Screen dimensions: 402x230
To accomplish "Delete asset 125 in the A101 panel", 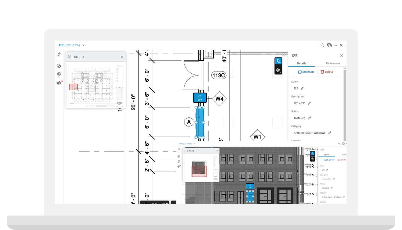I will click(x=327, y=72).
